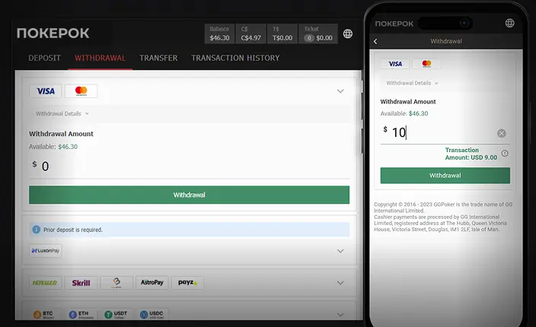
Task: Choose the AstroPay payment method
Action: coord(152,283)
